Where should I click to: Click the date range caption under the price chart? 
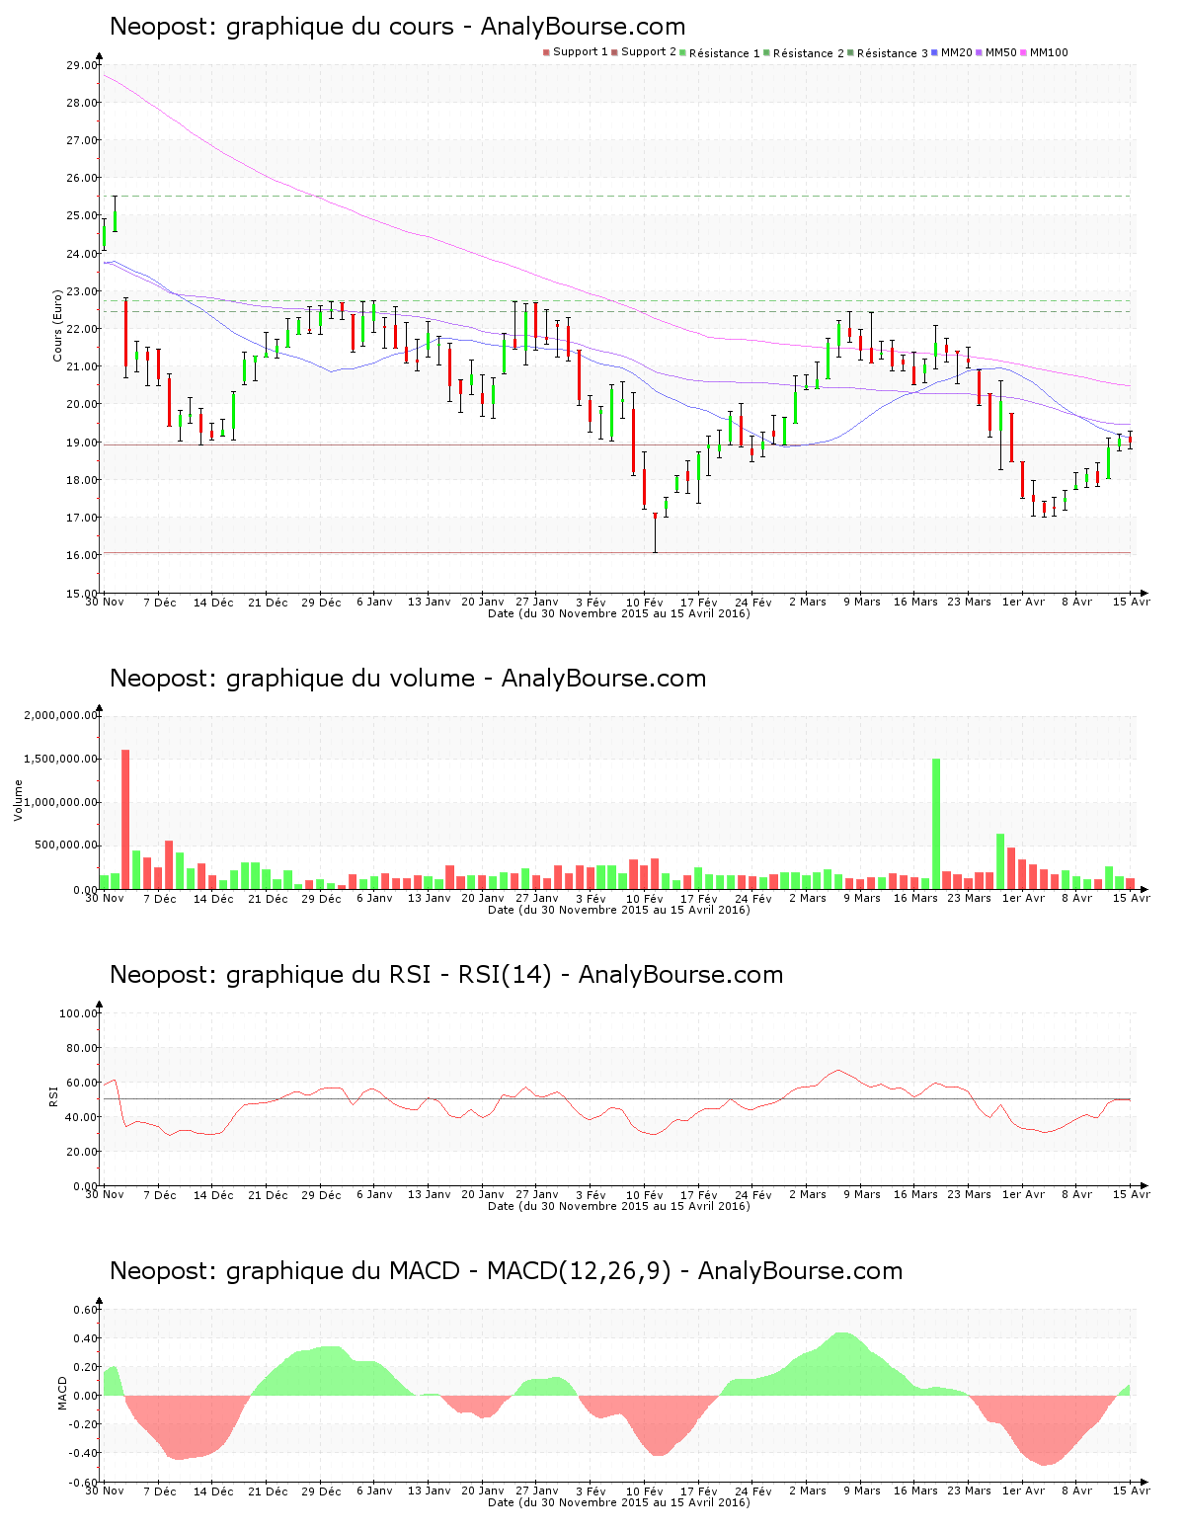click(x=619, y=613)
